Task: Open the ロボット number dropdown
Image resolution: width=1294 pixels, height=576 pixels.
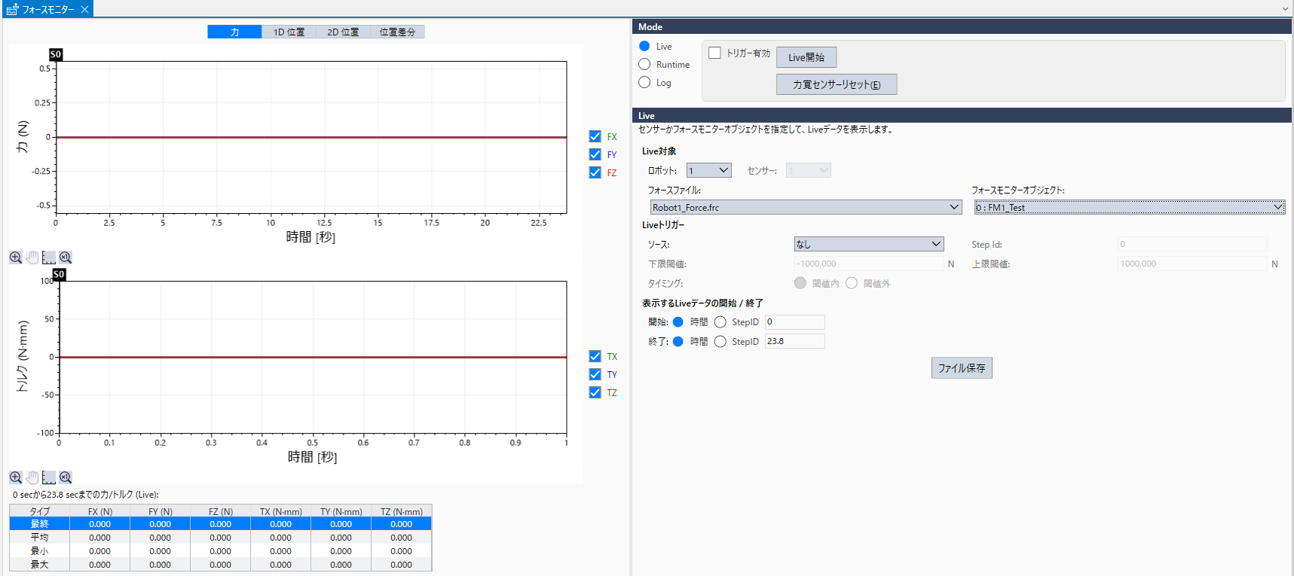Action: pos(708,171)
